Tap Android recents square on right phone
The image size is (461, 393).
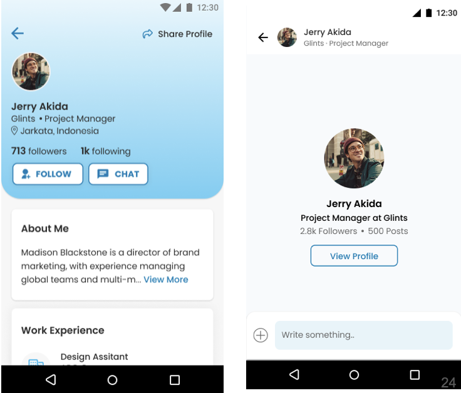[415, 374]
